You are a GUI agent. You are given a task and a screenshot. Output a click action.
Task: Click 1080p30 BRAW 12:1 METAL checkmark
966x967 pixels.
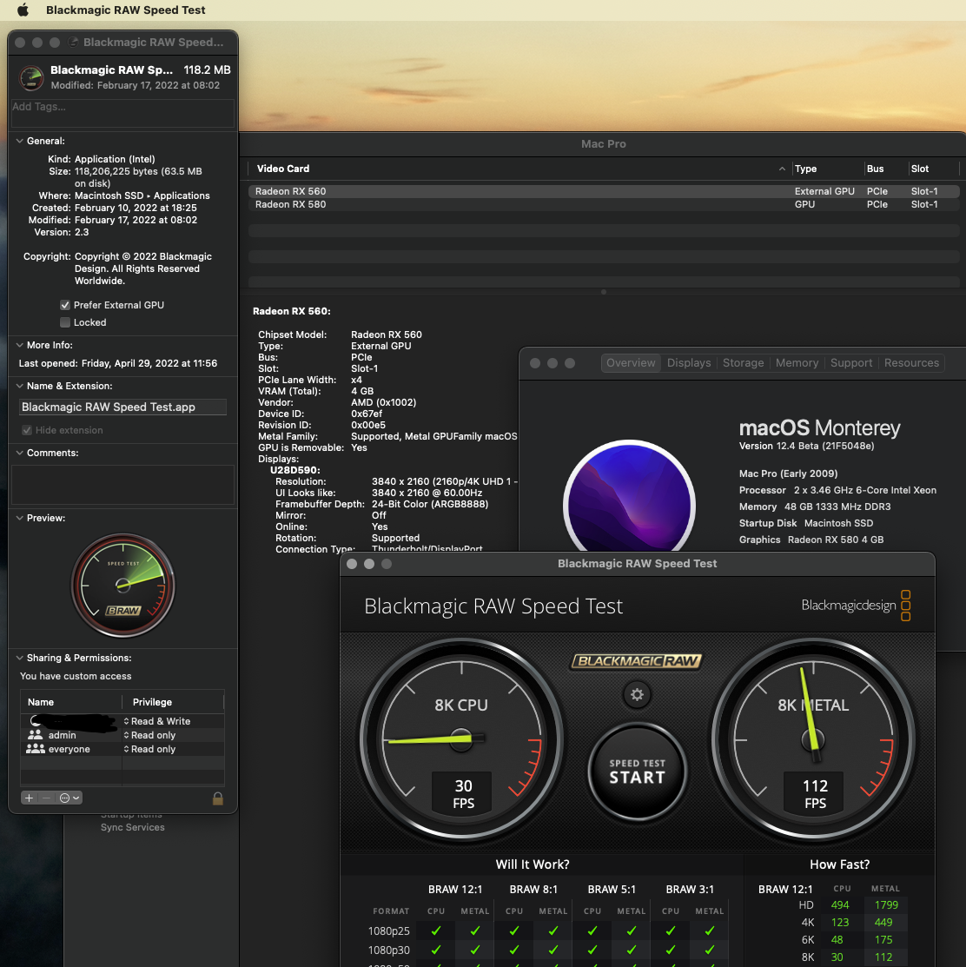click(x=474, y=950)
